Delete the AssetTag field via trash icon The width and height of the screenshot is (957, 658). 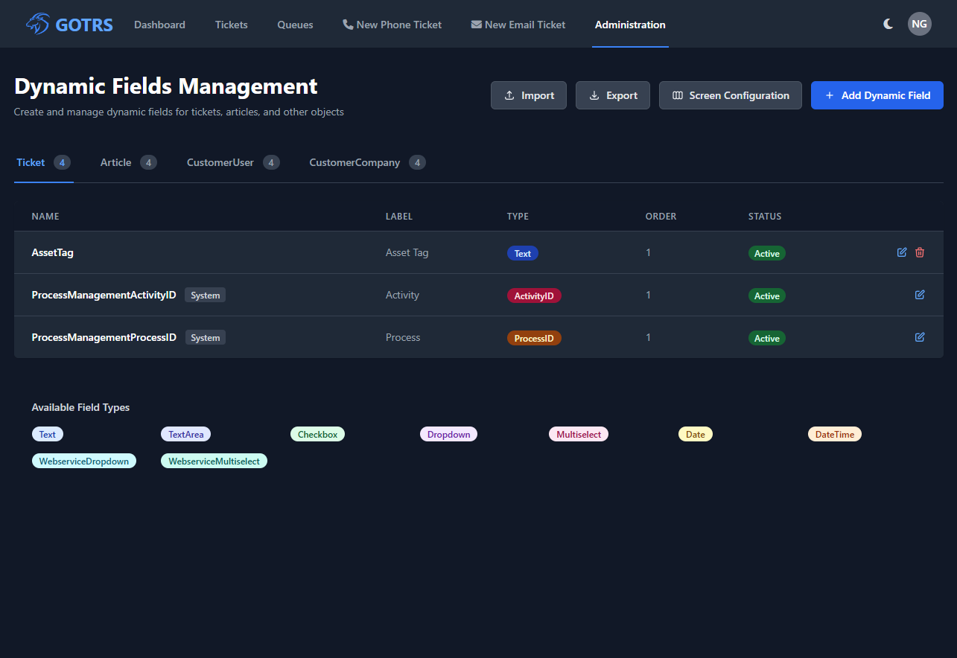[x=920, y=252]
